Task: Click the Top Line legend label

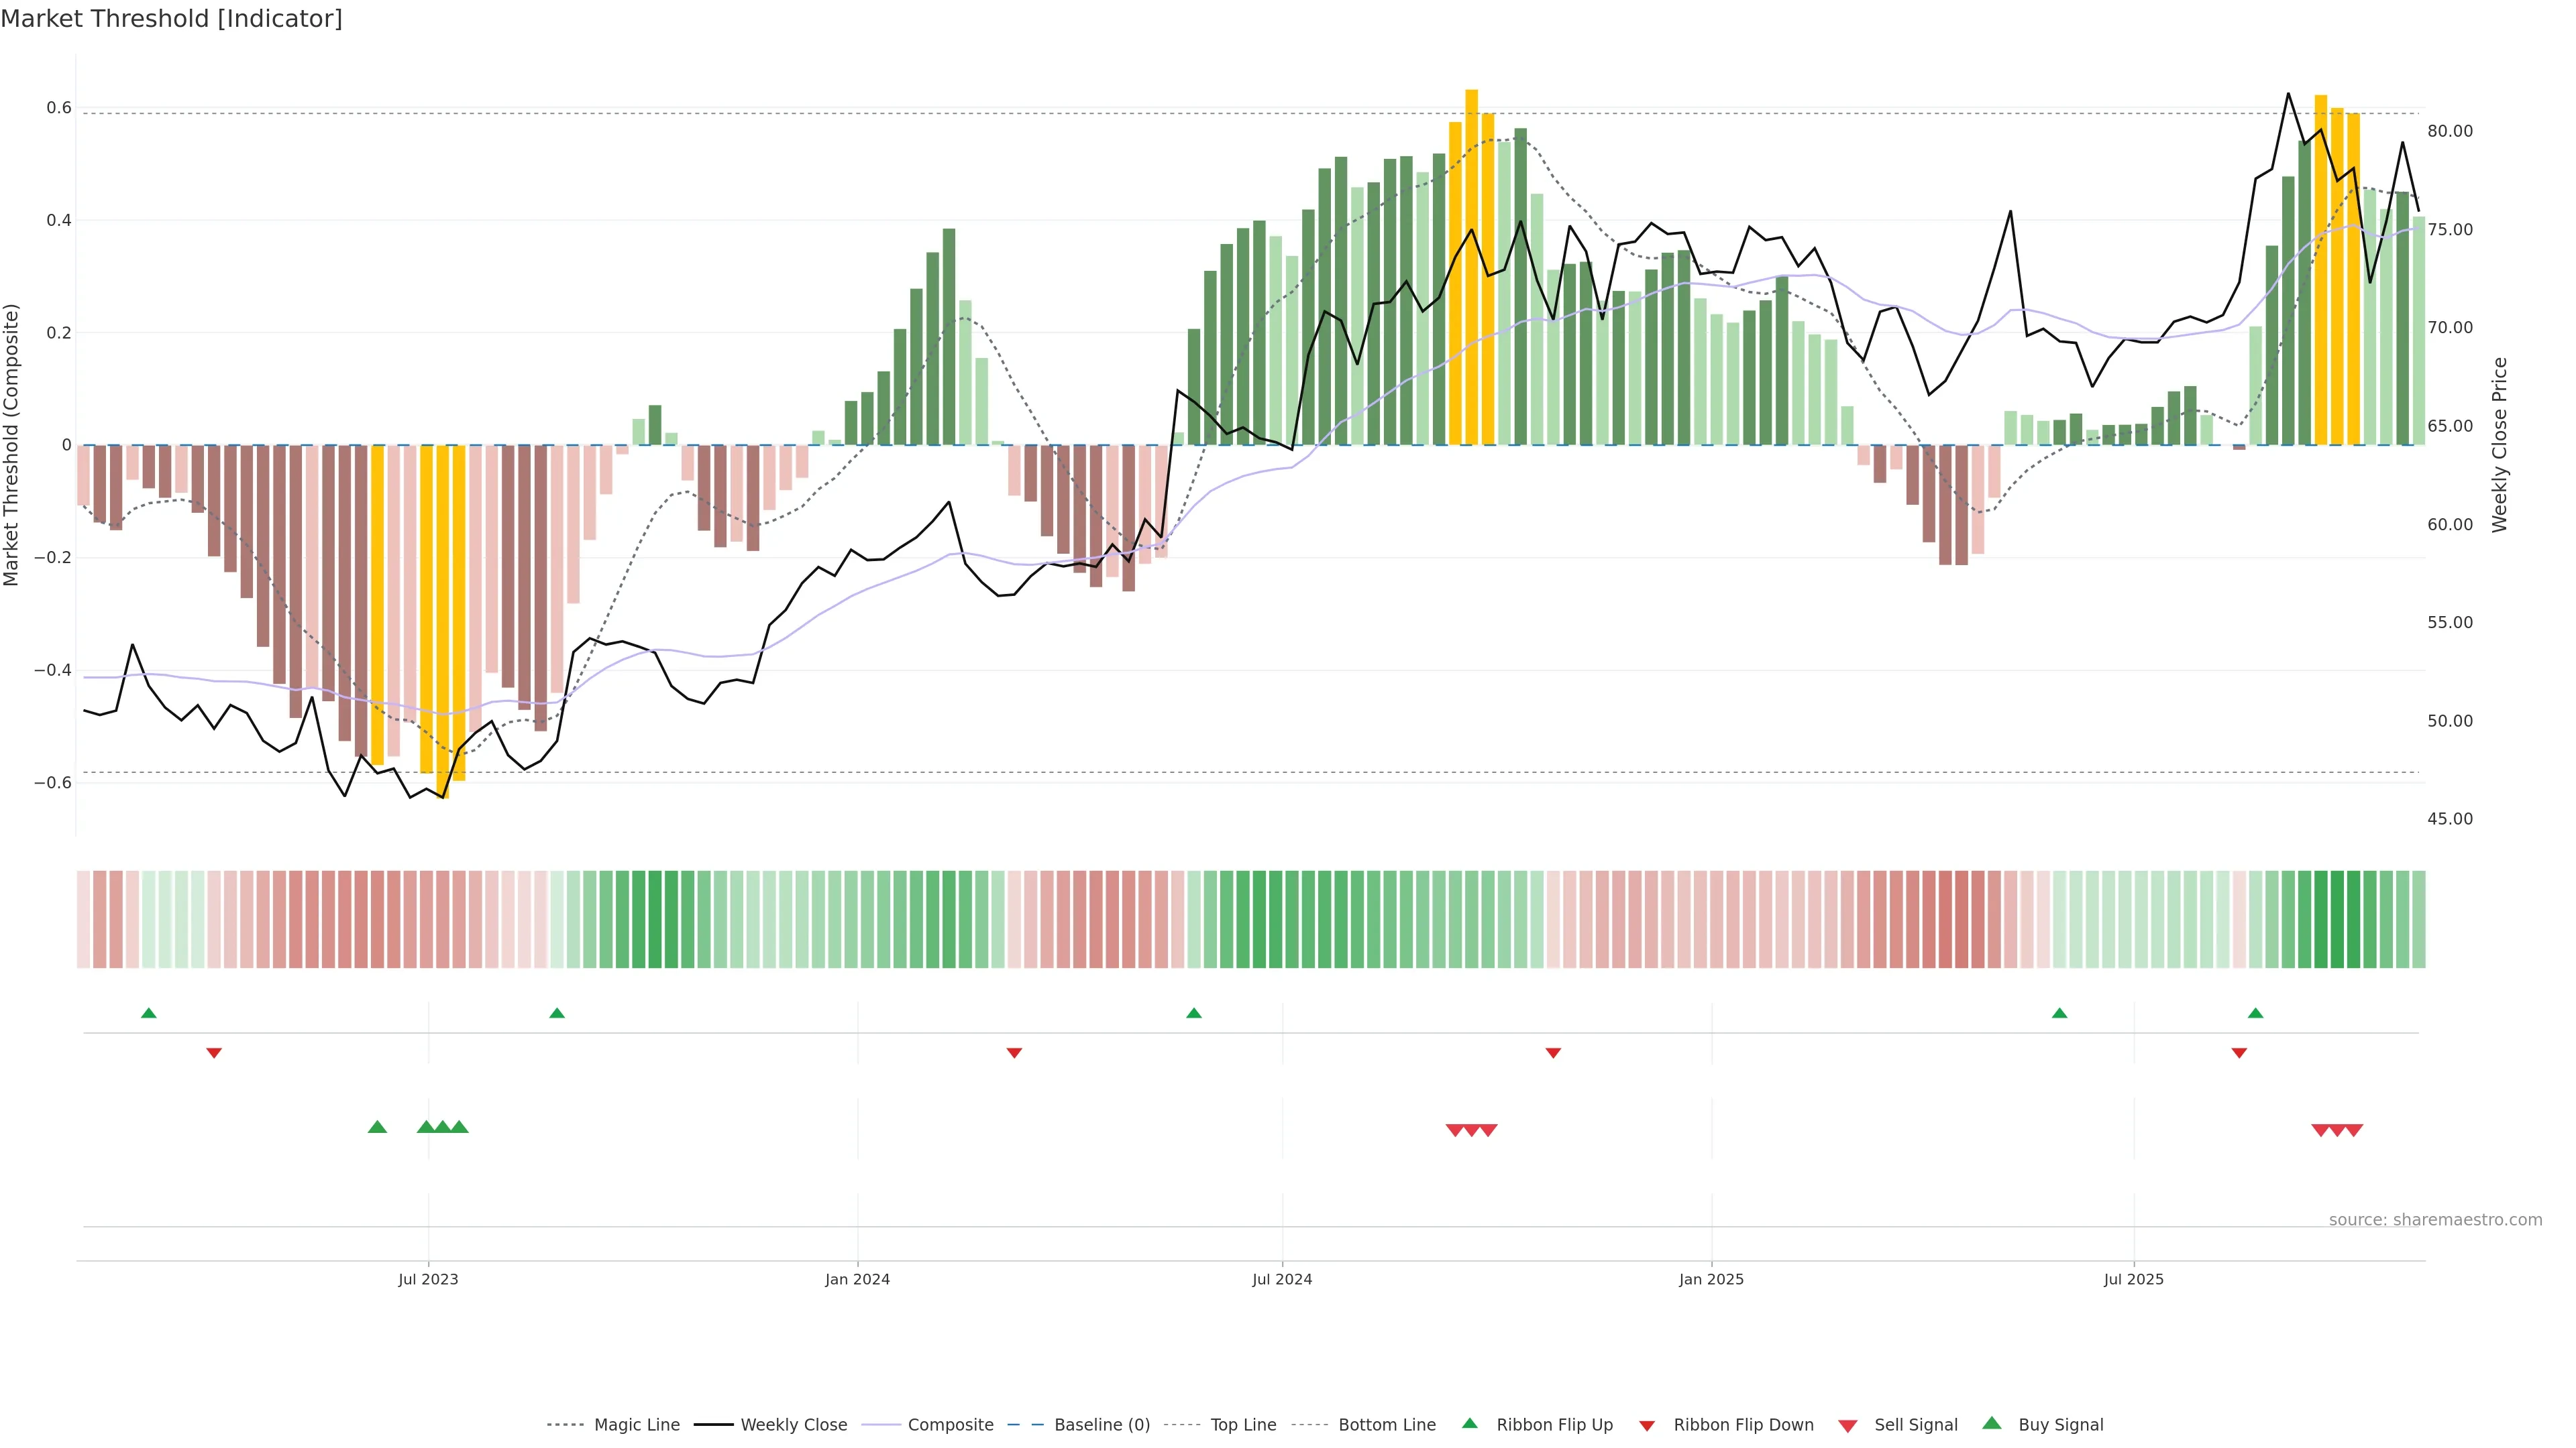Action: click(1243, 1425)
